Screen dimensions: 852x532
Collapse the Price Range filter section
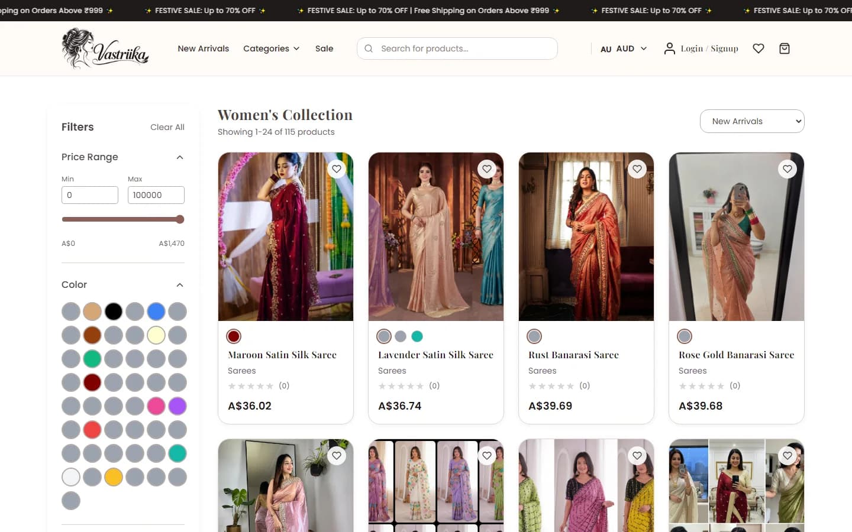tap(180, 157)
